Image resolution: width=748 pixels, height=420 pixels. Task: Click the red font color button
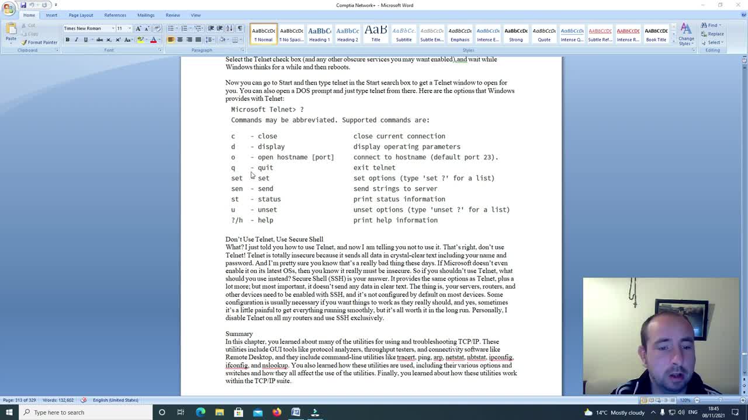[x=153, y=40]
